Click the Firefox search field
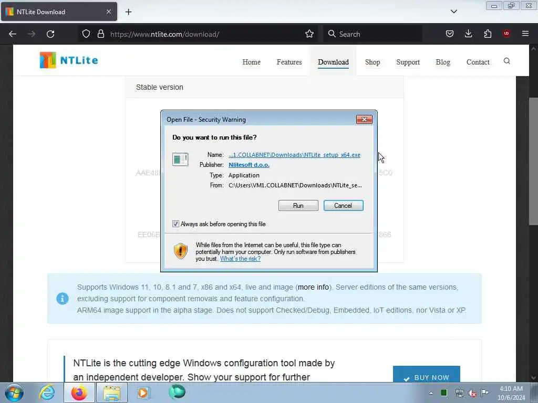Image resolution: width=538 pixels, height=403 pixels. 373,34
